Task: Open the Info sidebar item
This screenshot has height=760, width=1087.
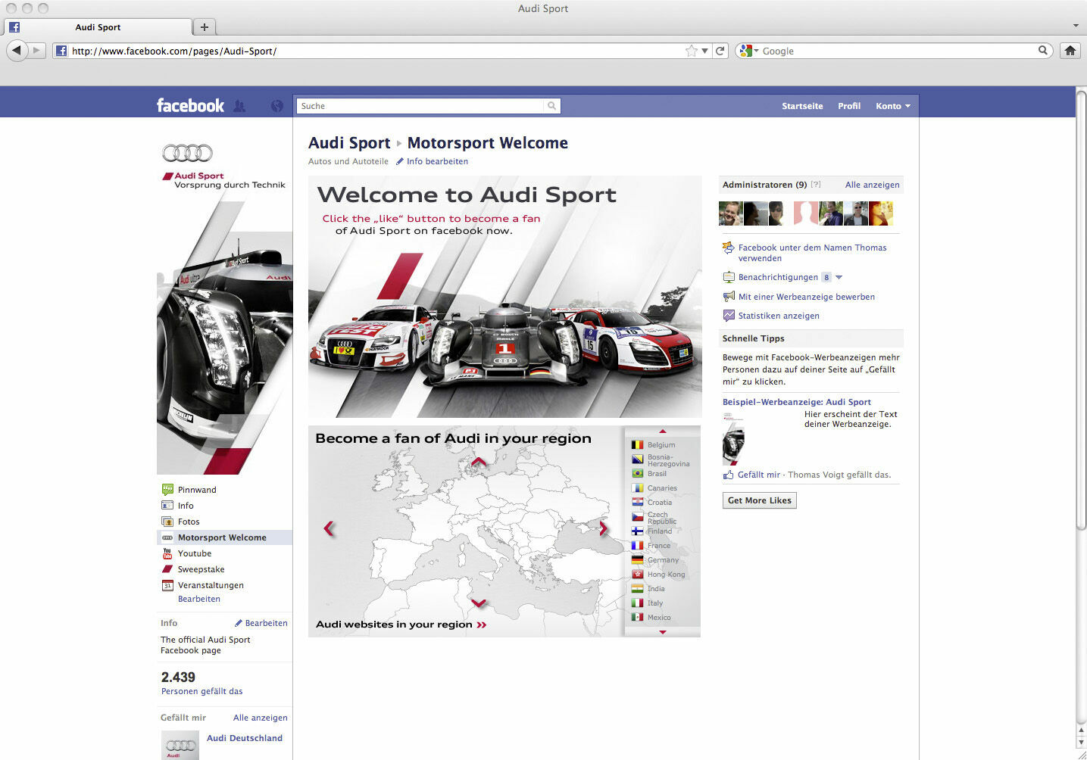Action: 186,506
